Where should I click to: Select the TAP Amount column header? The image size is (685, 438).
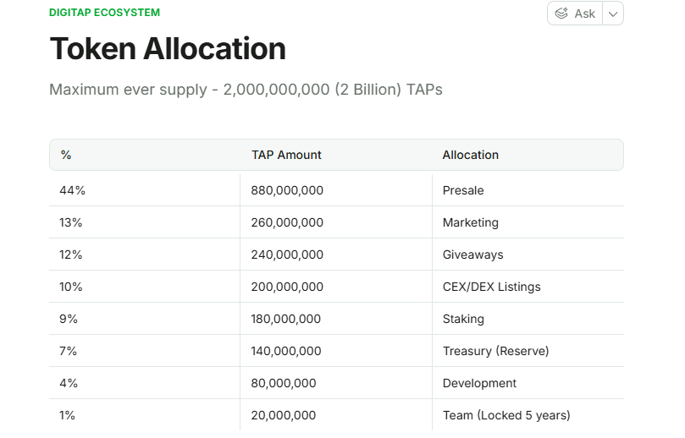[x=286, y=155]
